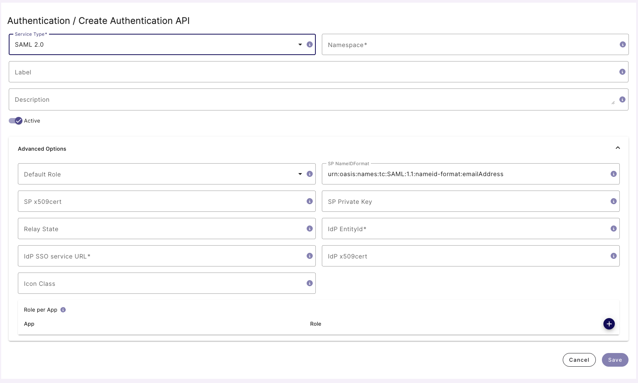Collapse the Advanced Options section
The height and width of the screenshot is (383, 638).
(617, 148)
